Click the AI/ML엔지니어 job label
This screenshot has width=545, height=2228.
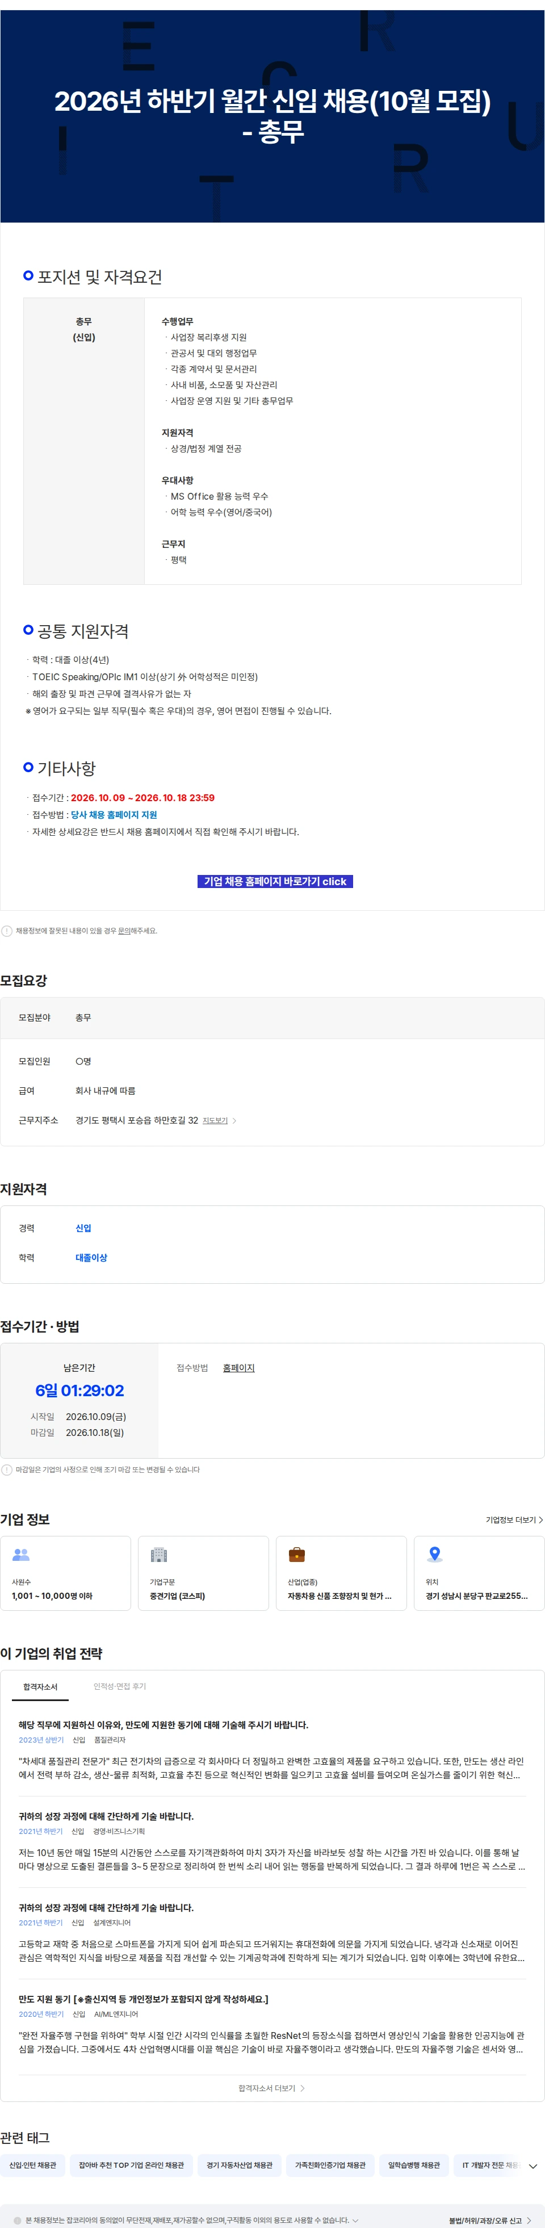[x=116, y=2013]
